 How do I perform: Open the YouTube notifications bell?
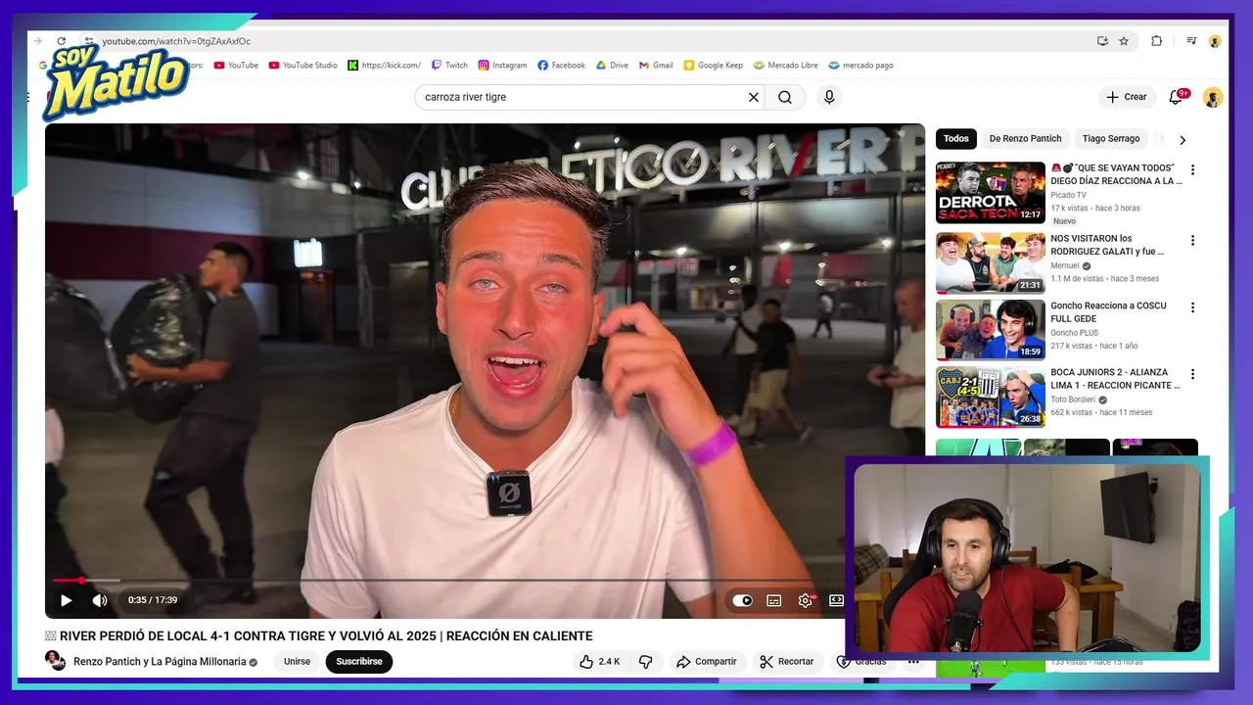pos(1176,97)
